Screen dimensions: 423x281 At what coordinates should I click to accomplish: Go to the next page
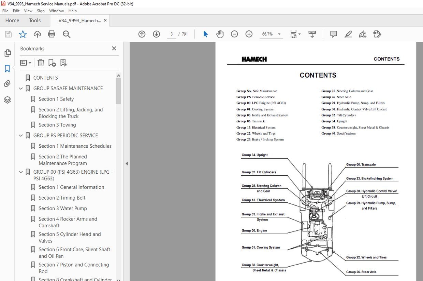tap(156, 34)
